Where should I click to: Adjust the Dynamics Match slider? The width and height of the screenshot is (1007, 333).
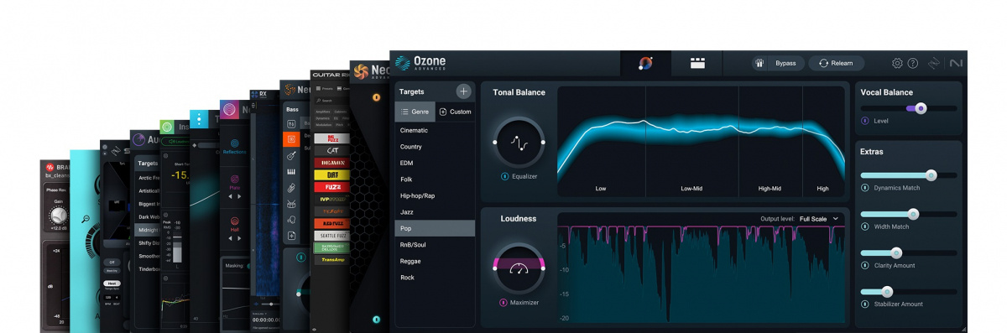(x=908, y=175)
